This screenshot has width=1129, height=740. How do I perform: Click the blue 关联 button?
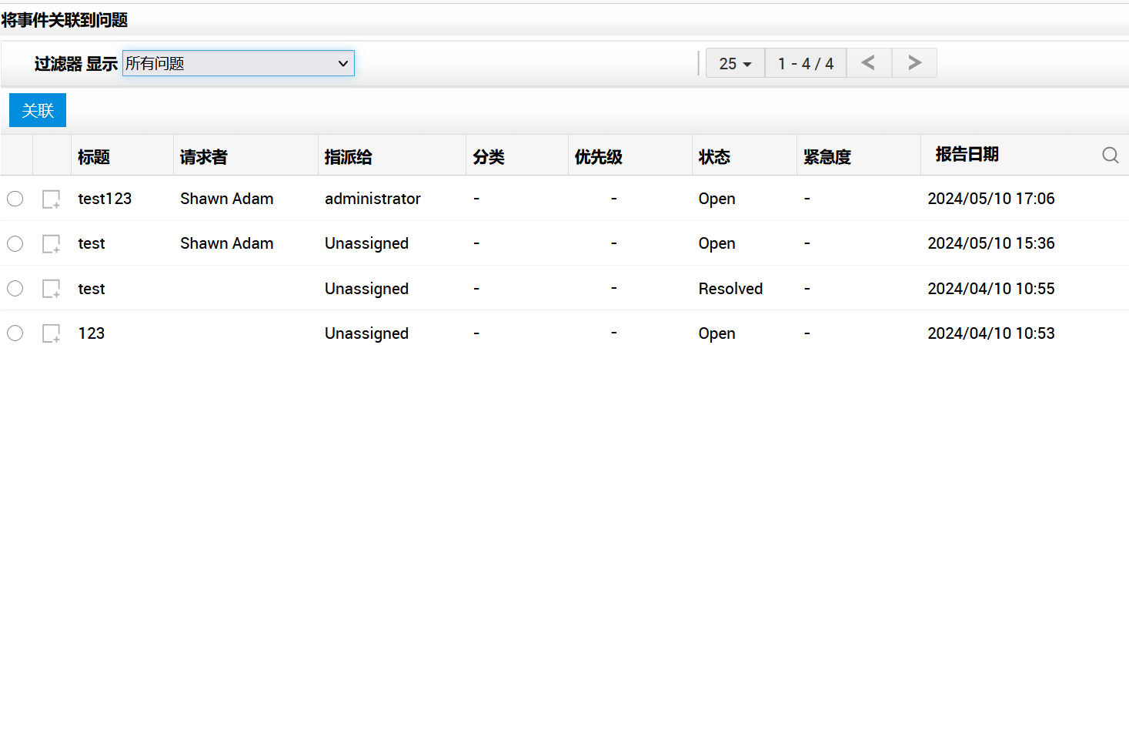[x=38, y=110]
